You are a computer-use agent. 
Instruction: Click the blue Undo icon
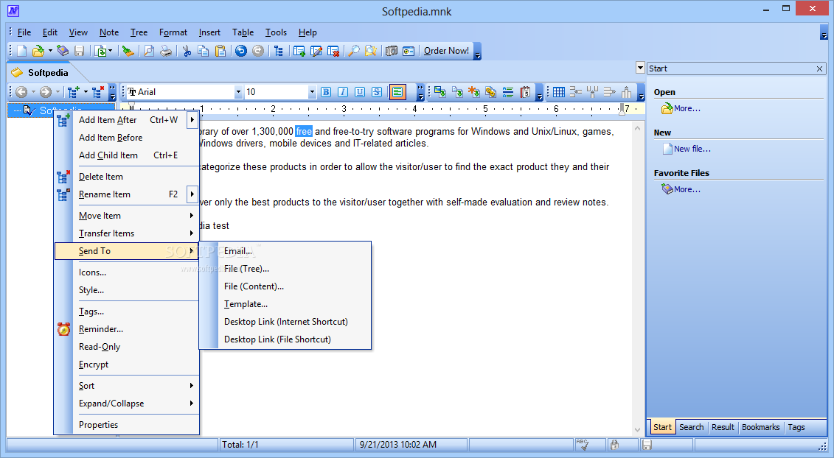[241, 51]
